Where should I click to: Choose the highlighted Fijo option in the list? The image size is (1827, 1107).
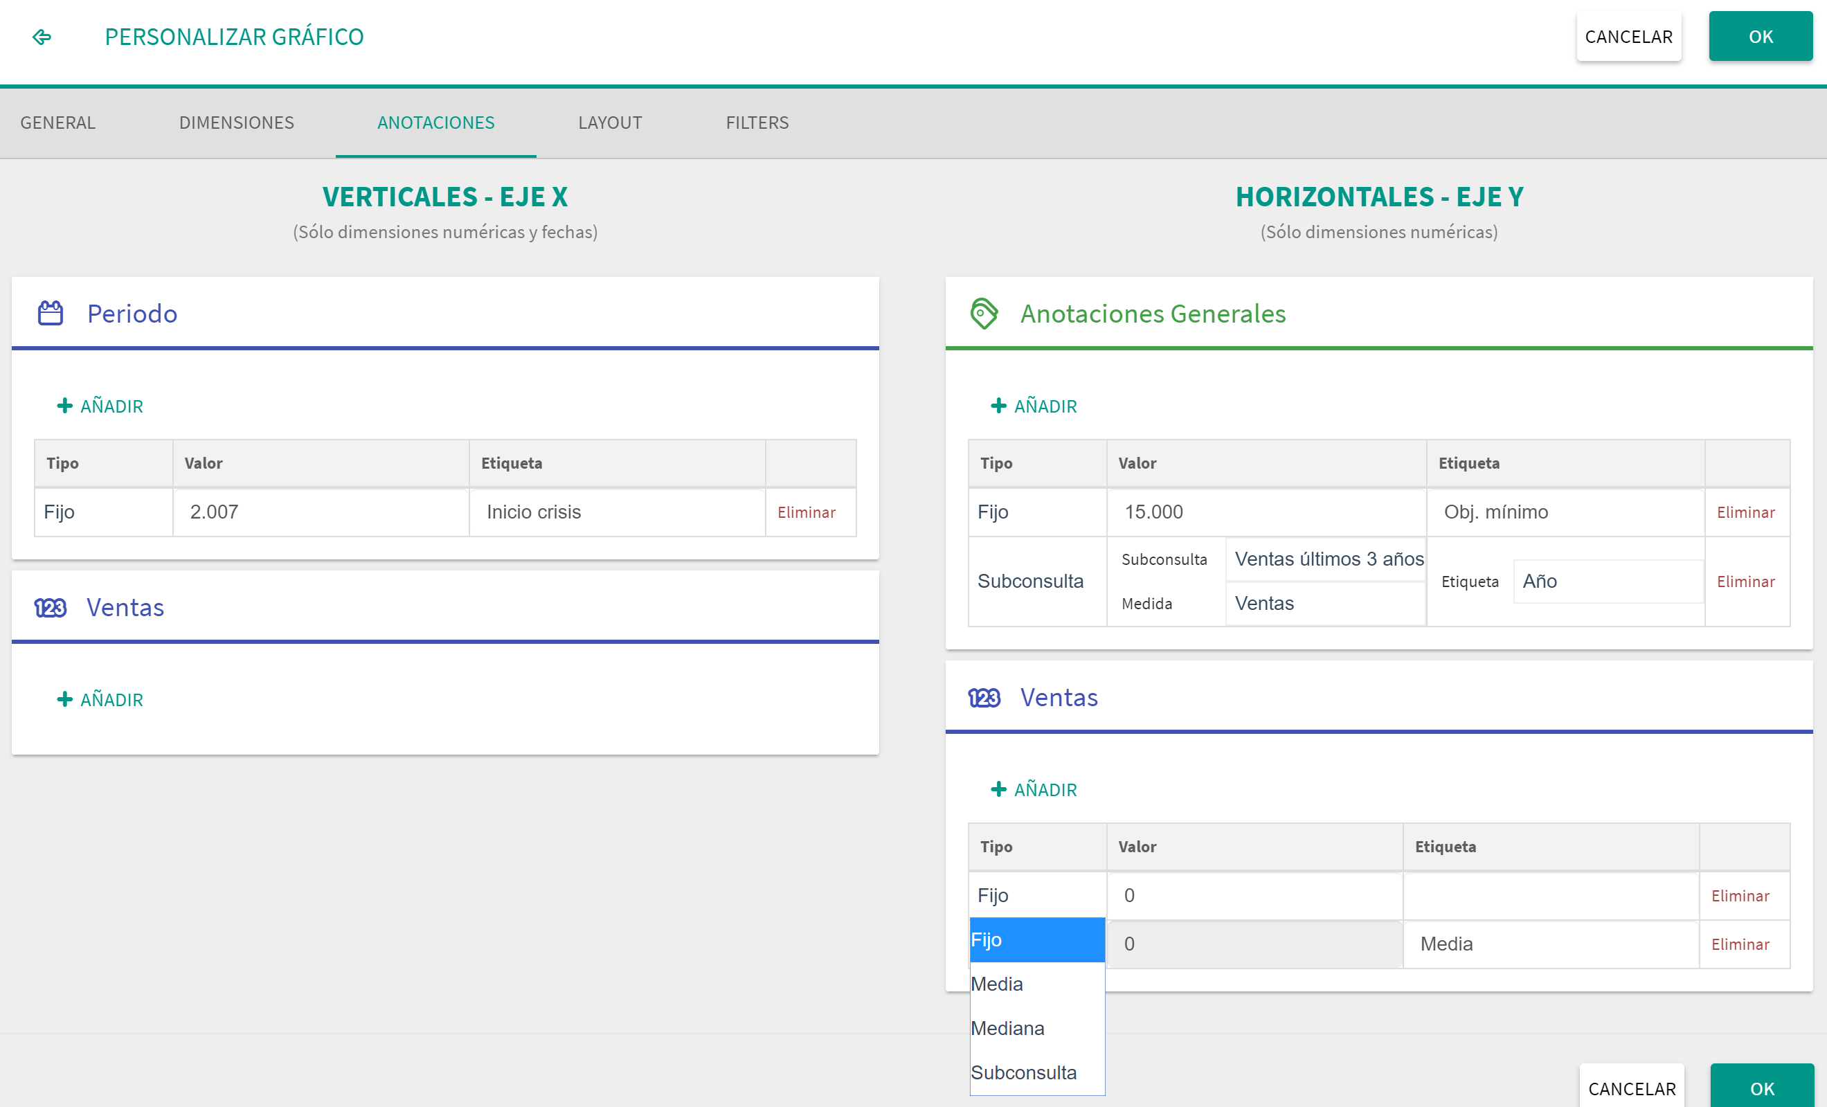tap(1037, 939)
